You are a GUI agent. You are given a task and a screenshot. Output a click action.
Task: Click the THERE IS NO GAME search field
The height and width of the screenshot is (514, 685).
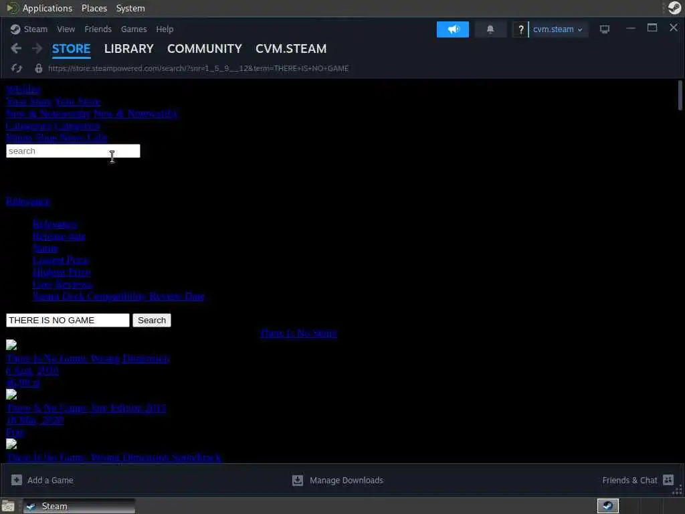tap(68, 321)
